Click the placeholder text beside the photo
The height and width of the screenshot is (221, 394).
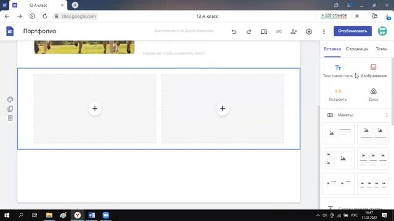pyautogui.click(x=174, y=53)
